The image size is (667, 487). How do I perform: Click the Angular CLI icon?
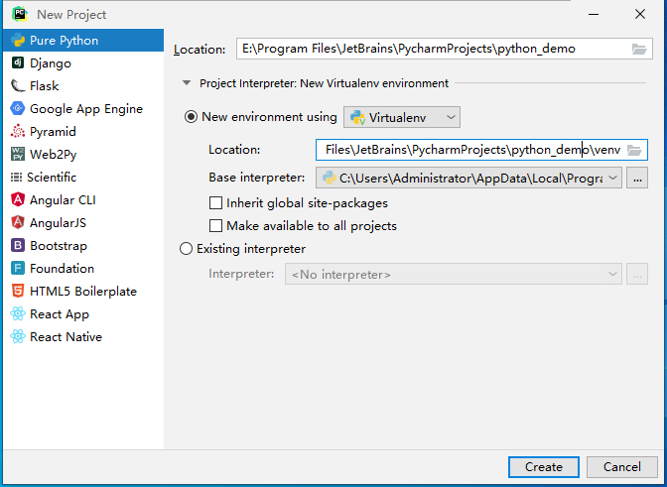click(x=18, y=200)
